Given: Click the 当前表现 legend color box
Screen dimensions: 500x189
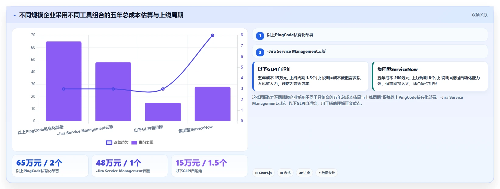Looking at the screenshot, I should [x=134, y=142].
